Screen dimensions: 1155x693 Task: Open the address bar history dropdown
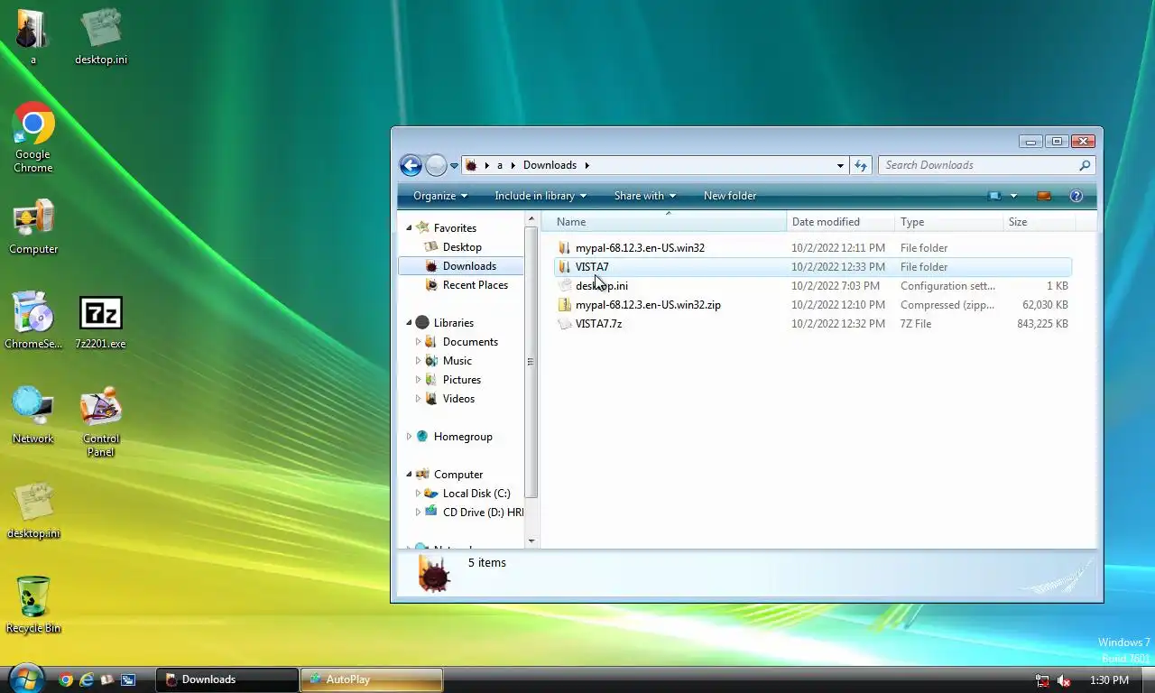click(x=840, y=165)
